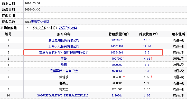Select the 截至日期 value 2026-03-31
Screen dimensions: 187x99
32,3
